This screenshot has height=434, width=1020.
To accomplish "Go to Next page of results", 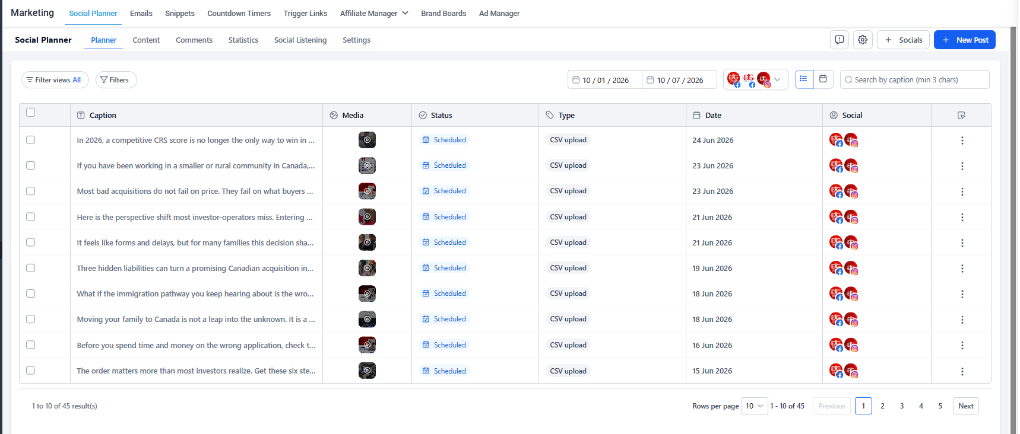I will point(966,406).
